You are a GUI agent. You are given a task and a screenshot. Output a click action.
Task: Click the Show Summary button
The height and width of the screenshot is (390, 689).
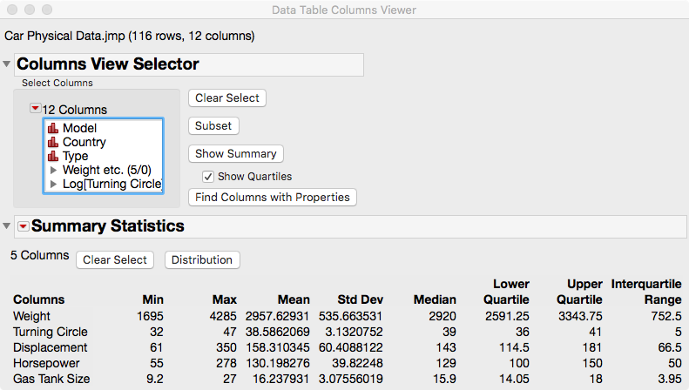pos(235,153)
